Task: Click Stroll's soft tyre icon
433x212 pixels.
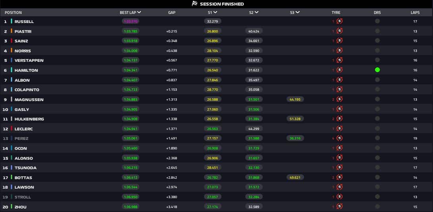Action: click(x=339, y=197)
